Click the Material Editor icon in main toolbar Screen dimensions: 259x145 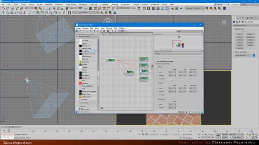(168, 8)
